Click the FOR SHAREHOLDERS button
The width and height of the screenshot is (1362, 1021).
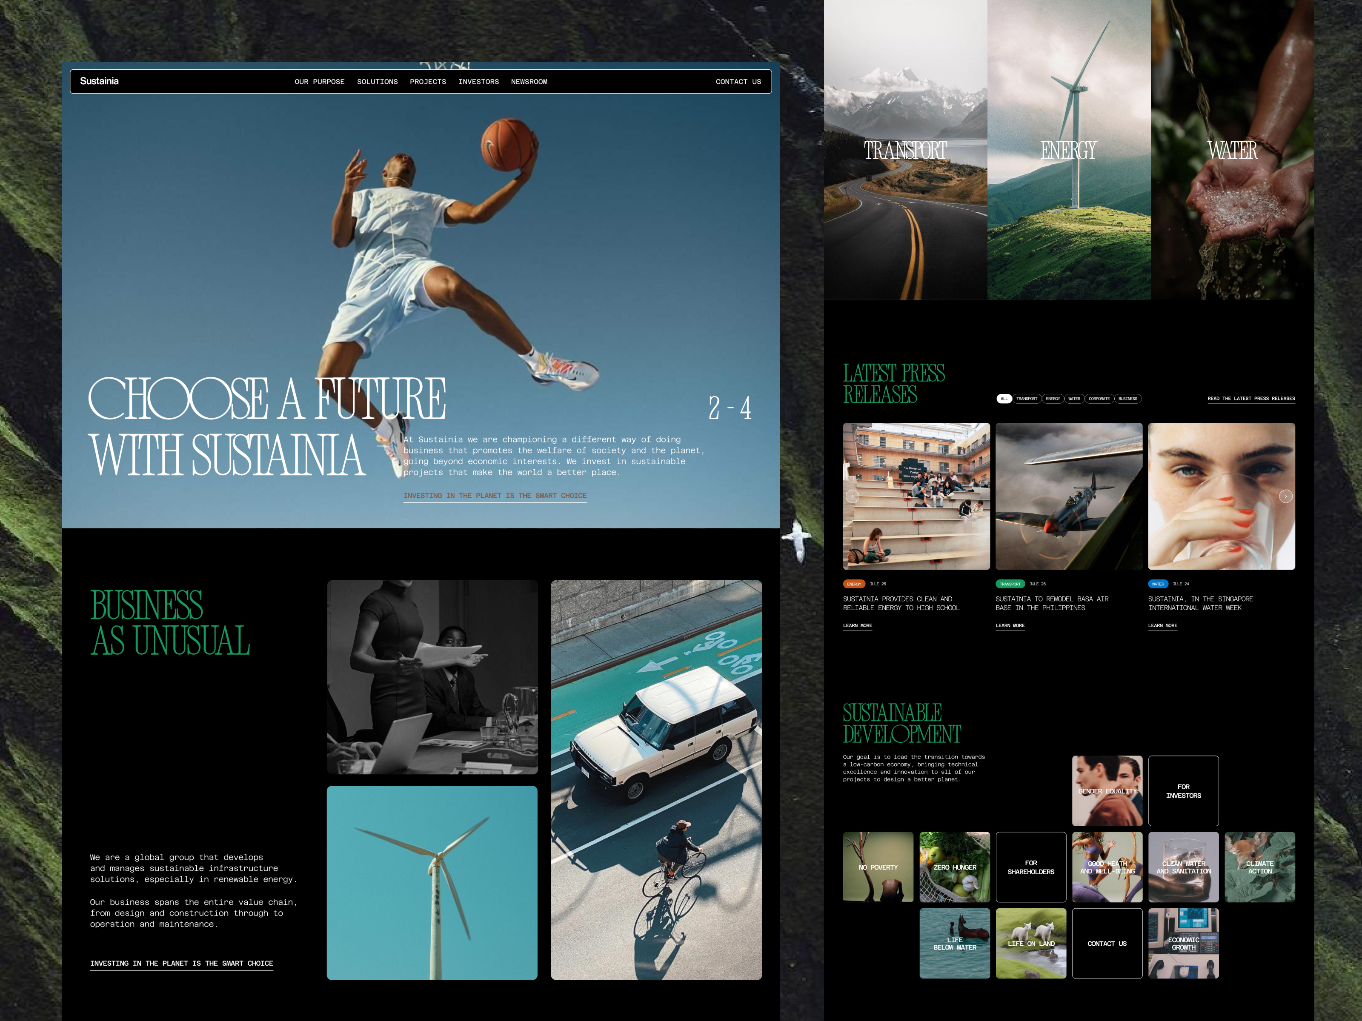tap(1031, 867)
